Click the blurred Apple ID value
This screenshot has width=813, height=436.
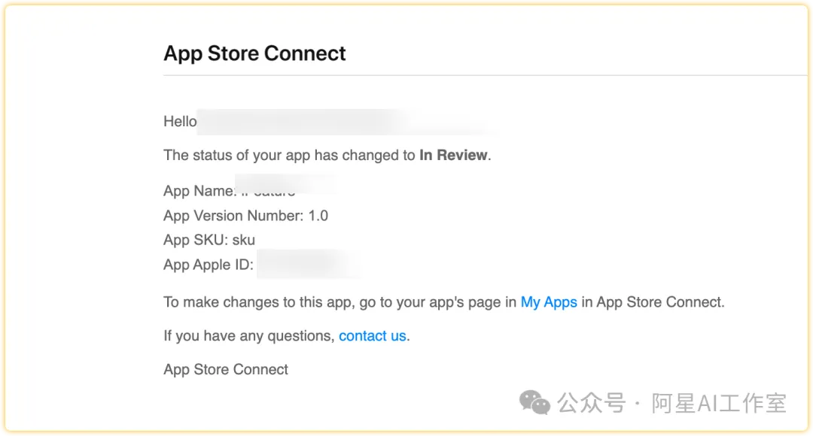307,265
